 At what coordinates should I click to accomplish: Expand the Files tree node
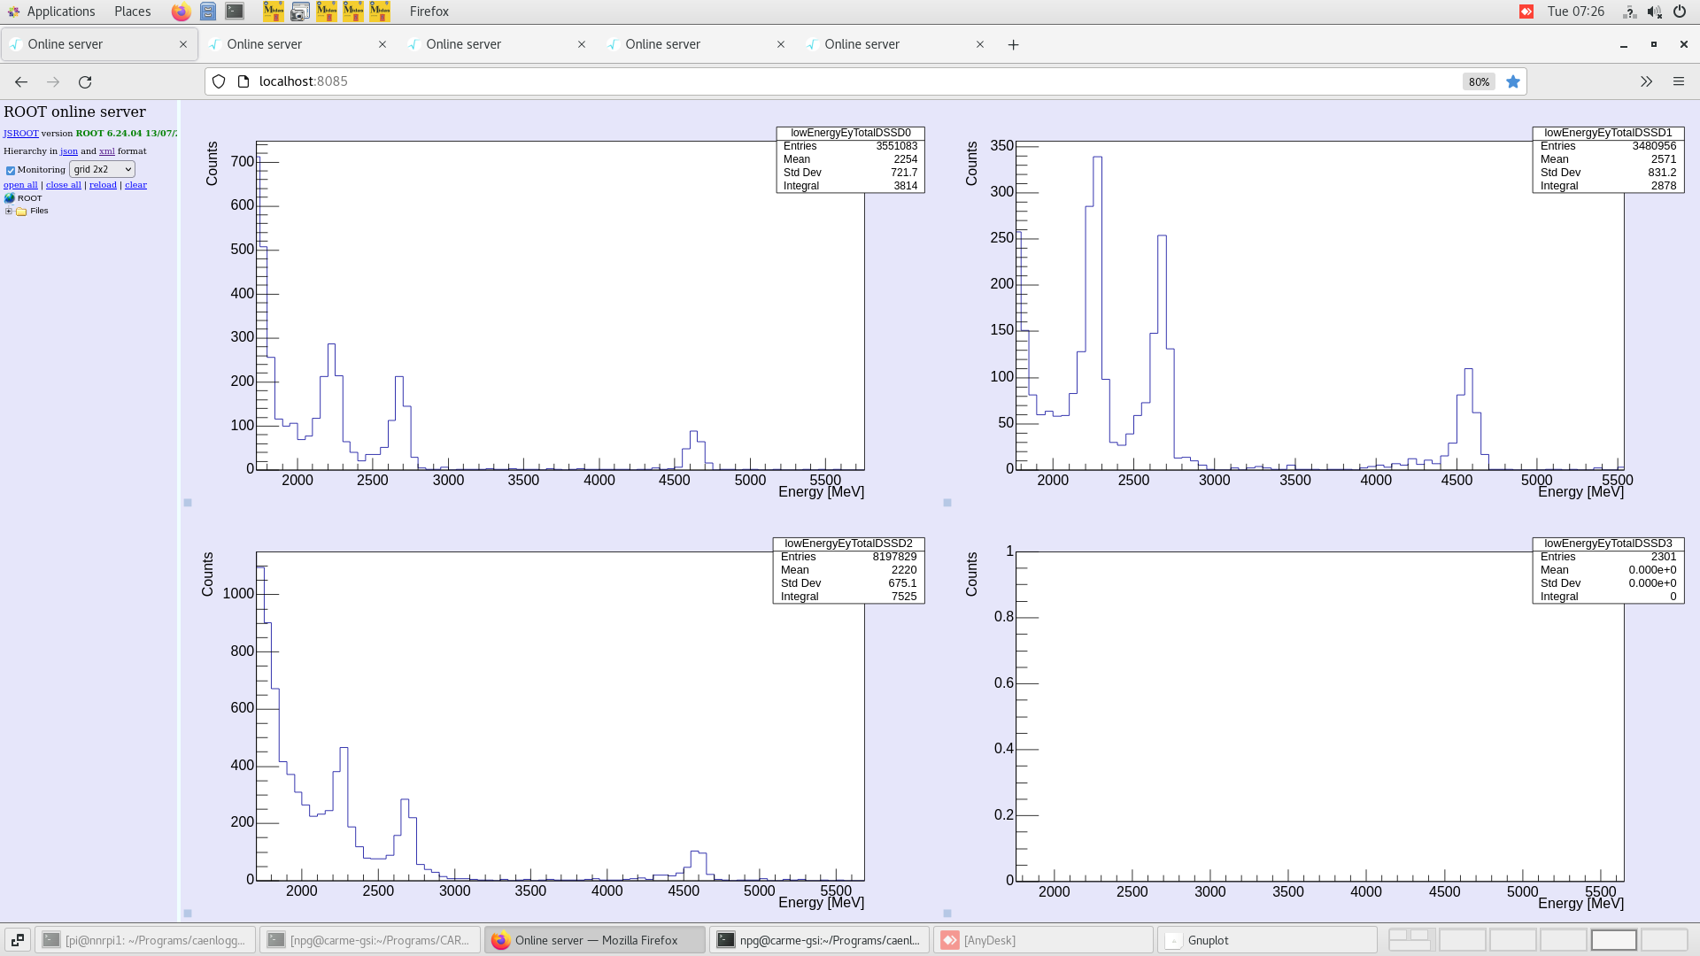[8, 211]
